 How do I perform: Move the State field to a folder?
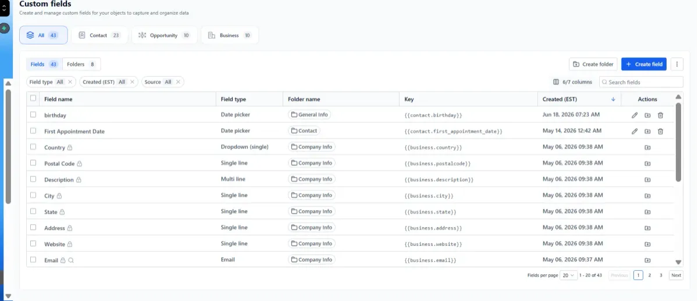coord(647,212)
